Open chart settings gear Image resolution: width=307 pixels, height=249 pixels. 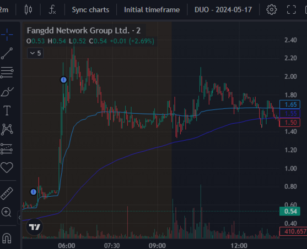coord(272,9)
